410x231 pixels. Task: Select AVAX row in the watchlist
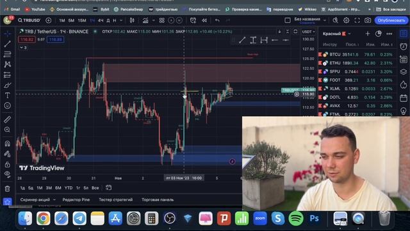coord(357,106)
